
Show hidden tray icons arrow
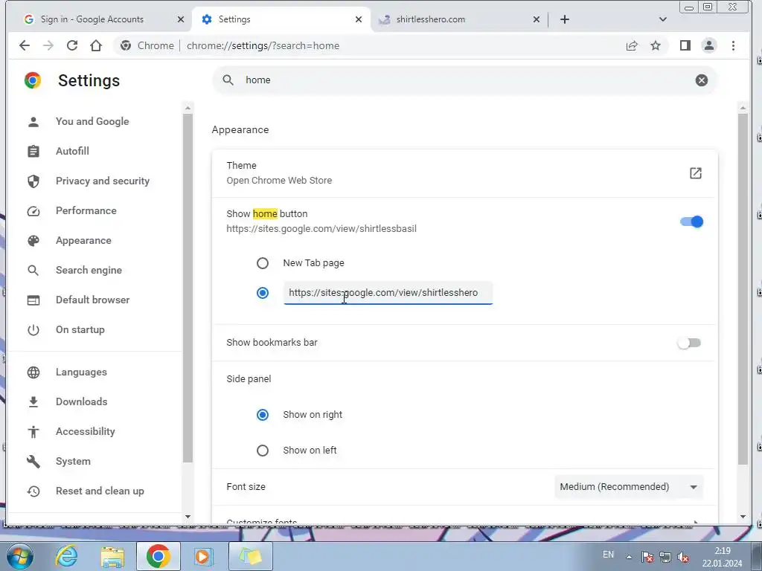coord(629,557)
